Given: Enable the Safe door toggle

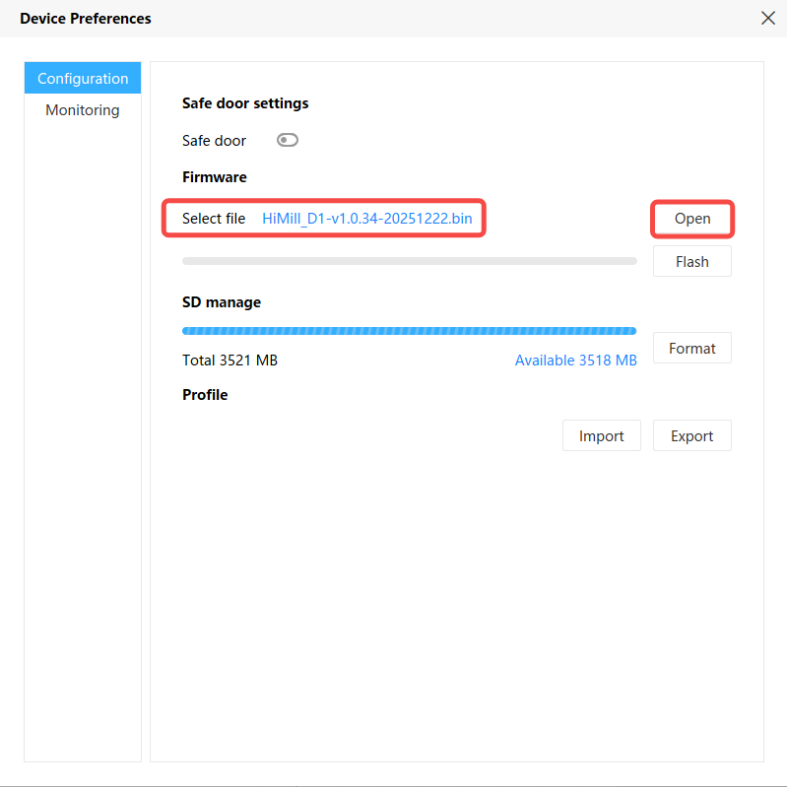Looking at the screenshot, I should click(x=288, y=140).
